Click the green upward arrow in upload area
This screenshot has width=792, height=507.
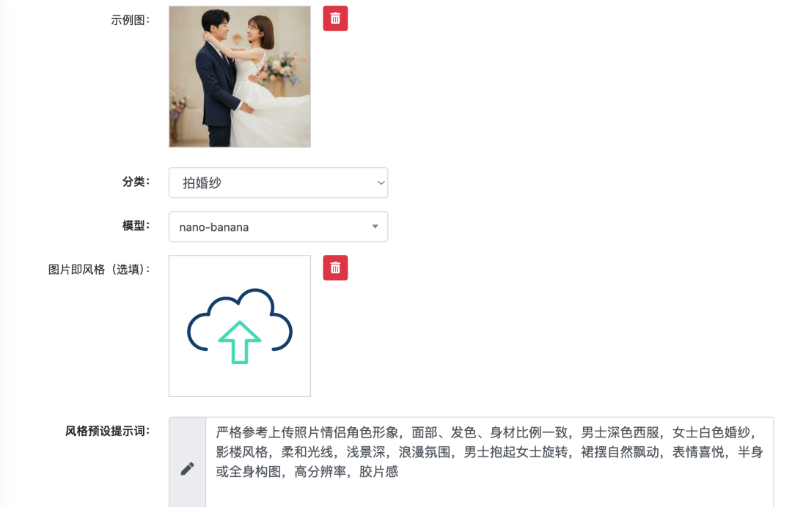pos(240,342)
